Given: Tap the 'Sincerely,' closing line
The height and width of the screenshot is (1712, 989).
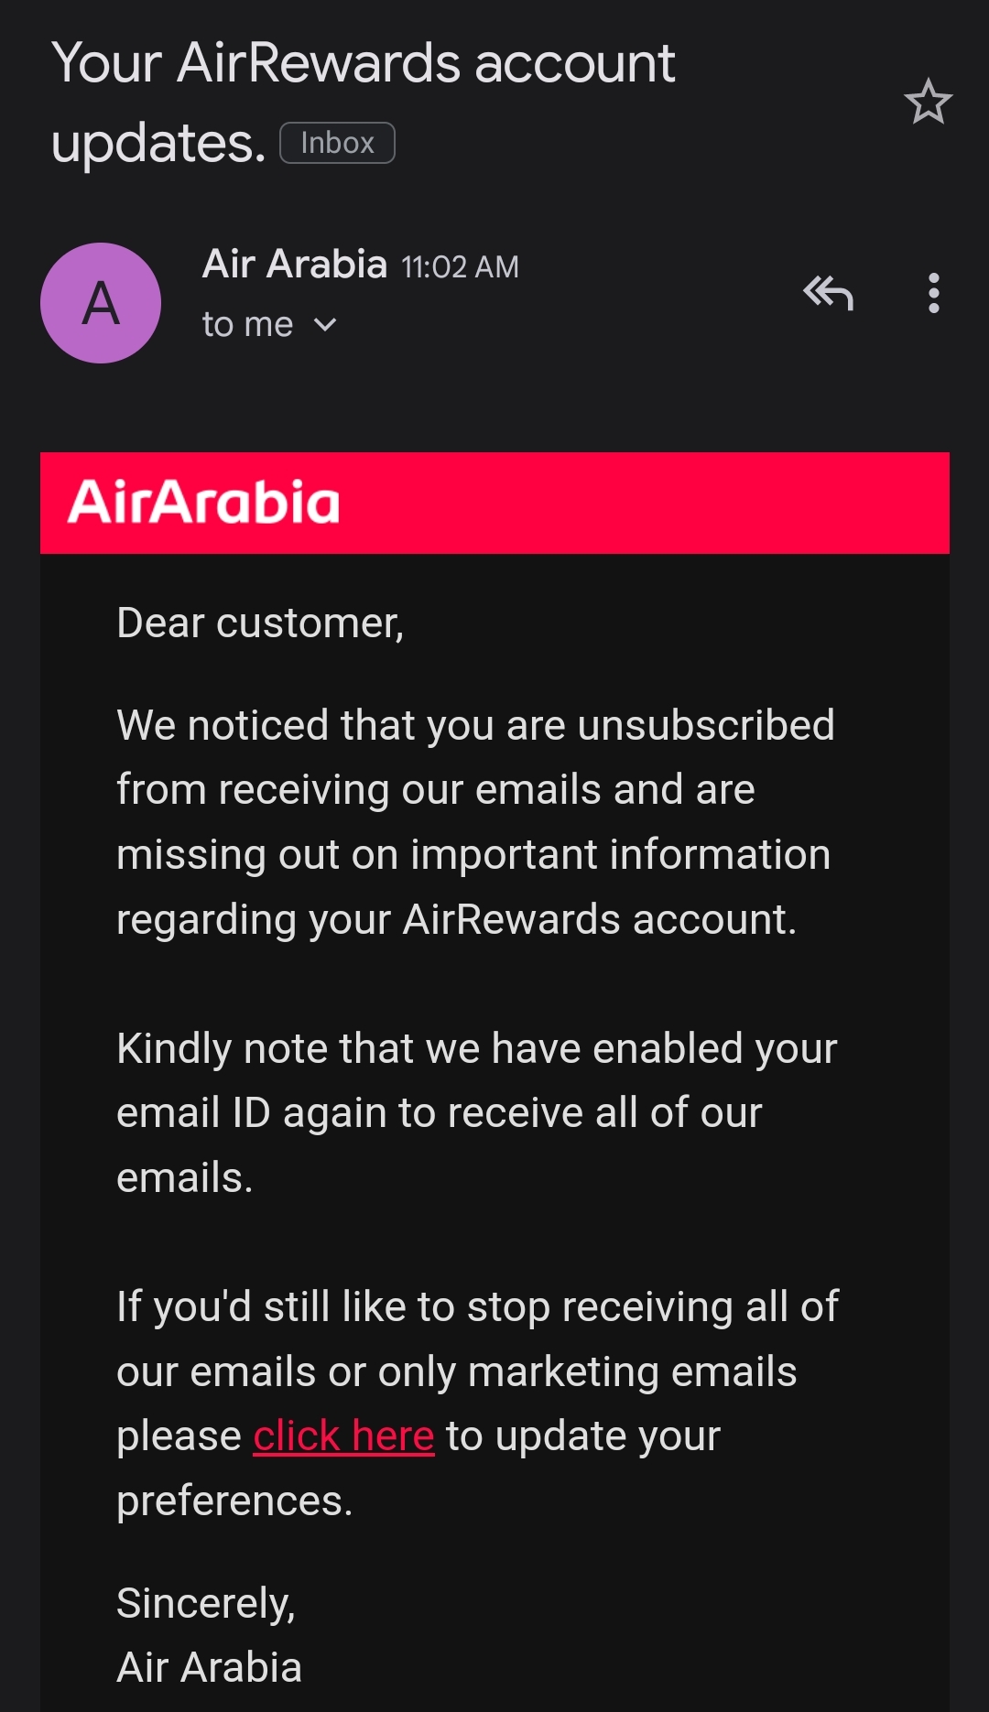Looking at the screenshot, I should (x=206, y=1603).
